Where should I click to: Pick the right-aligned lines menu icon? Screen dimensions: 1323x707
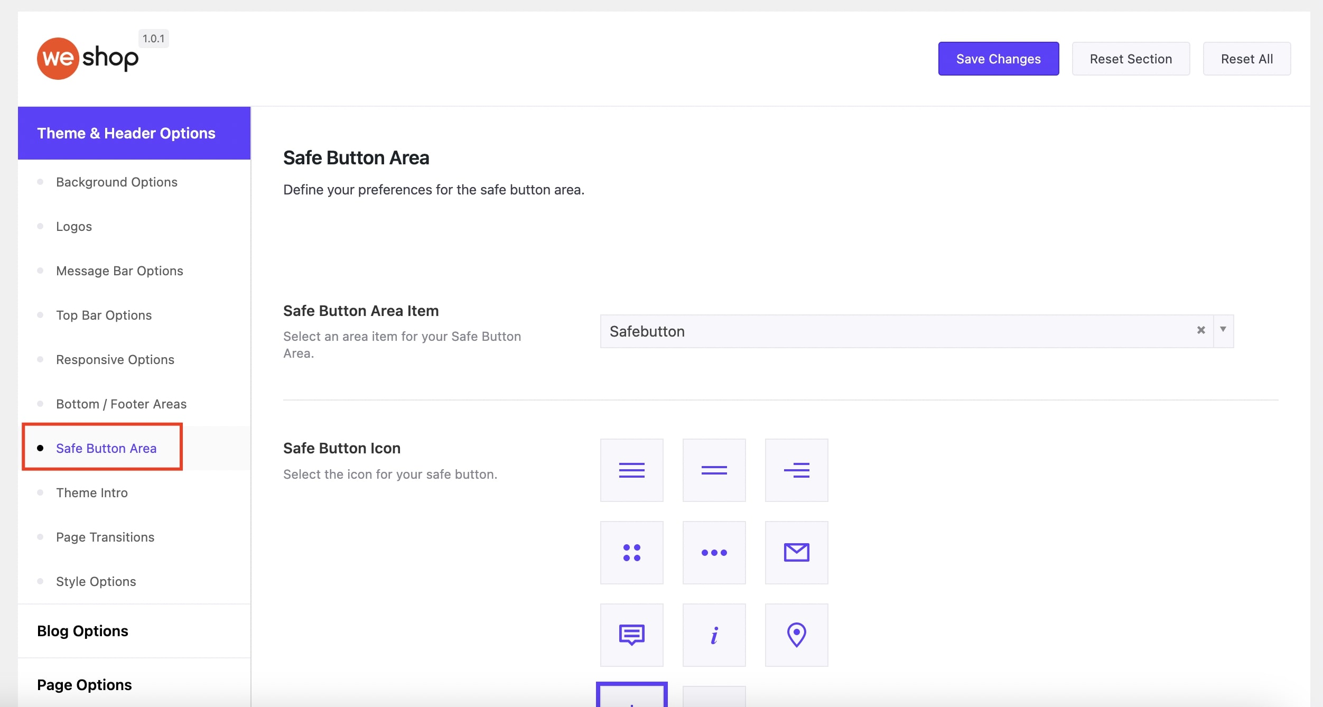pos(796,470)
